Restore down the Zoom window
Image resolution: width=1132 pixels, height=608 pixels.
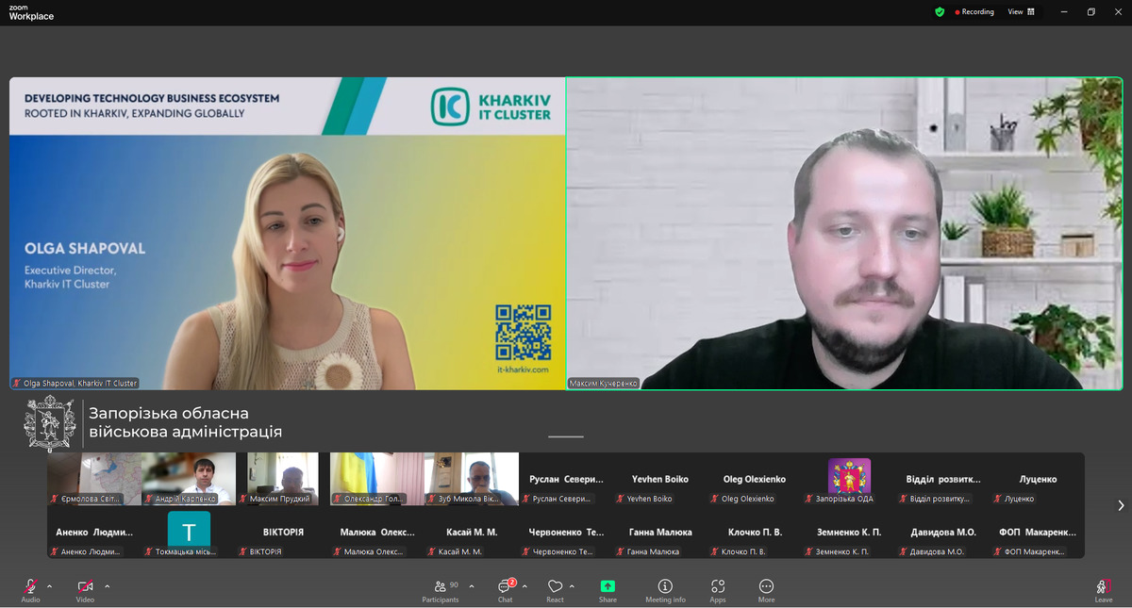pyautogui.click(x=1090, y=12)
